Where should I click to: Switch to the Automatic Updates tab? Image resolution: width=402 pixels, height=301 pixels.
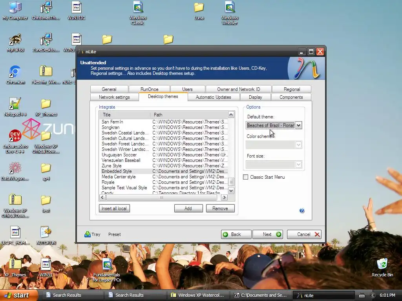(x=213, y=97)
